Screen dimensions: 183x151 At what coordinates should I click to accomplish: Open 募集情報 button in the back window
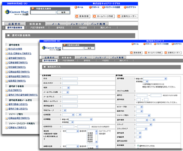pyautogui.click(x=83, y=16)
